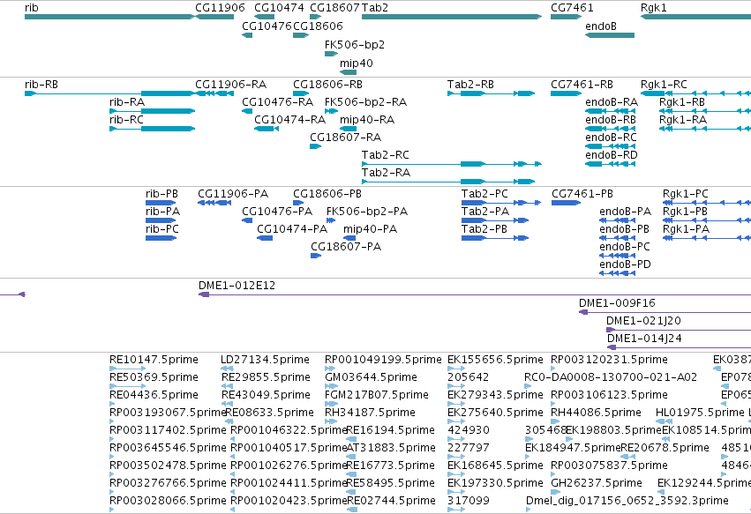Click the RE10147.5prime EST label

[x=154, y=360]
